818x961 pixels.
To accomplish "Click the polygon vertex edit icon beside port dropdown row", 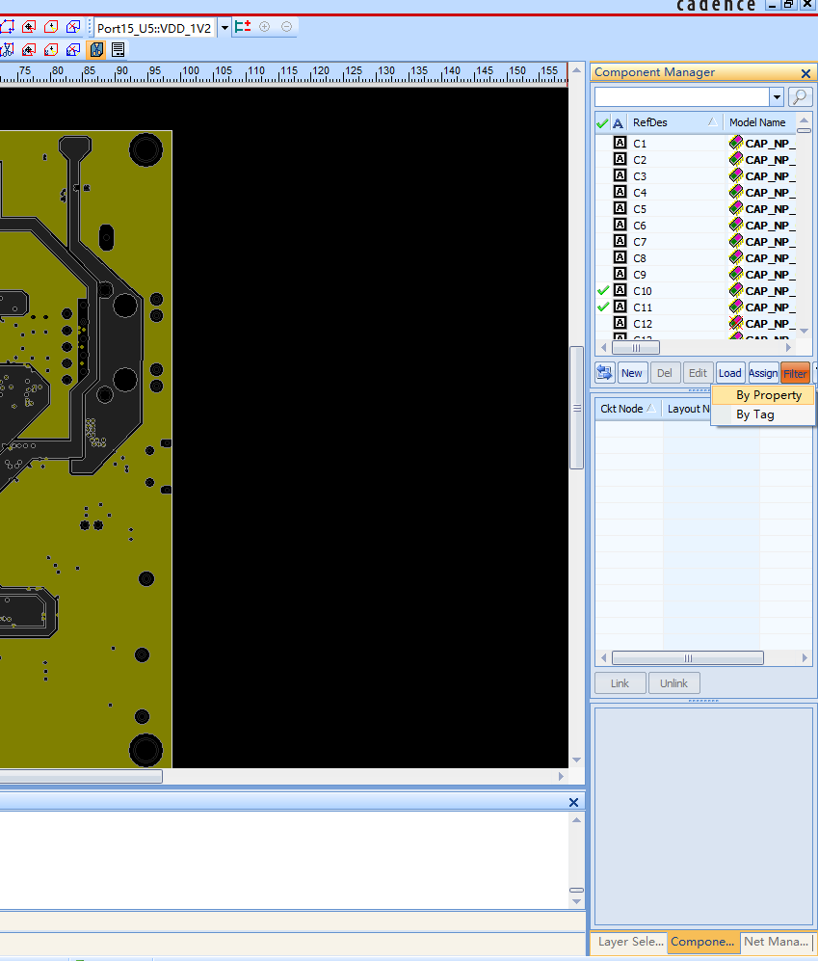I will (7, 27).
